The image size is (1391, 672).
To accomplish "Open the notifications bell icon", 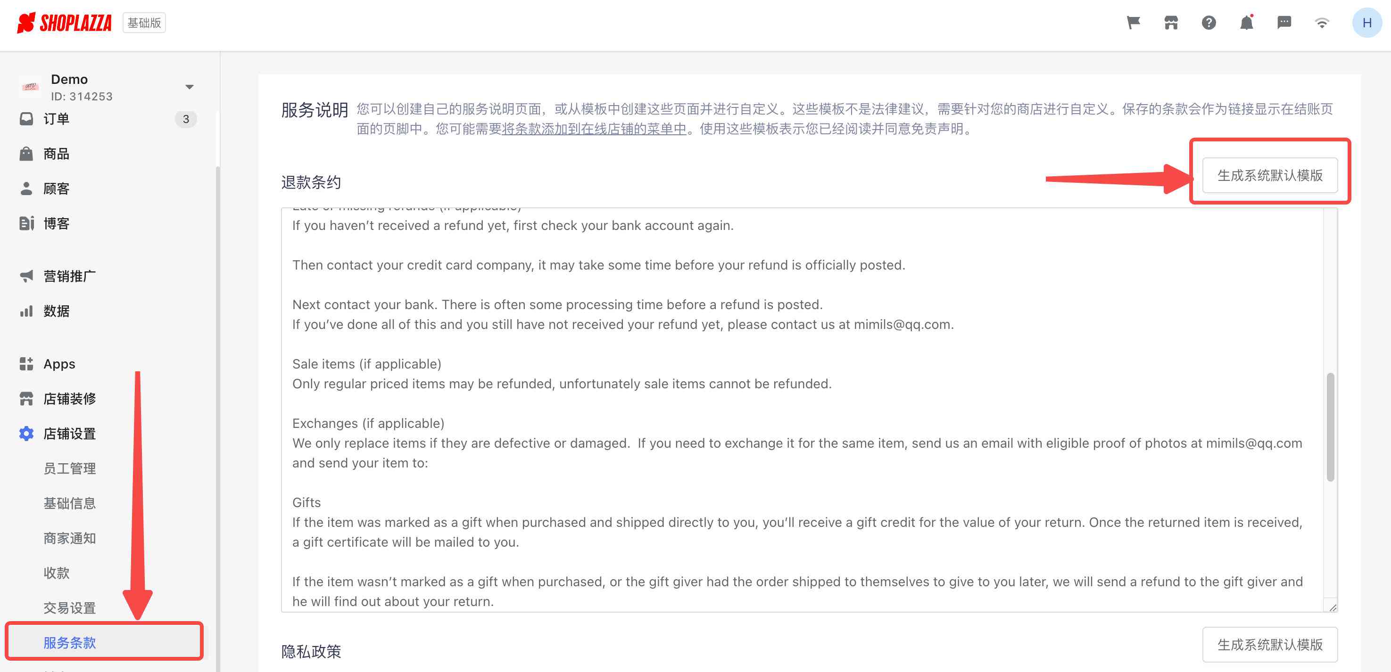I will pos(1245,24).
